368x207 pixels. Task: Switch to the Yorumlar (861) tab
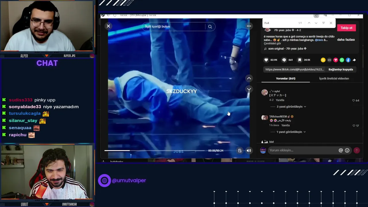pyautogui.click(x=285, y=78)
